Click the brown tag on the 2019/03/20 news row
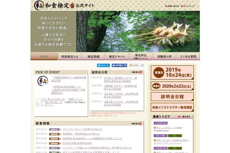 tap(55, 139)
